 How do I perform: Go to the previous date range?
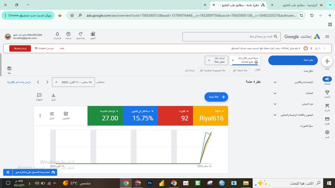point(47,82)
